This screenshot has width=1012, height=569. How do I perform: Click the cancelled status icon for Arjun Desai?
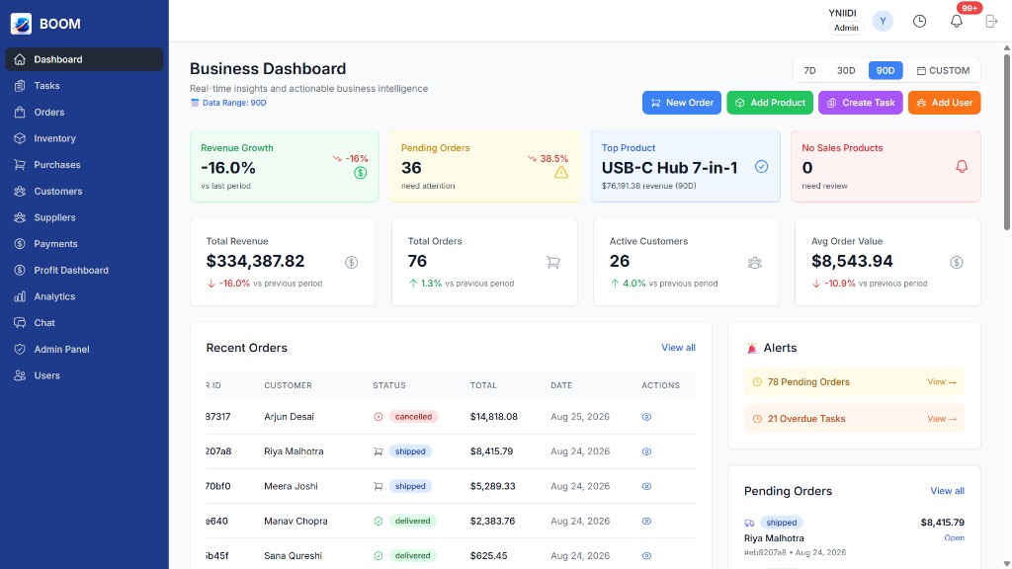[379, 417]
